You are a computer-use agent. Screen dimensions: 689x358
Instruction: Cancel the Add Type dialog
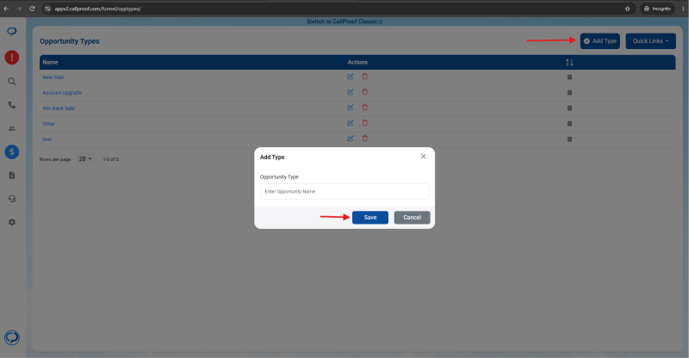point(413,218)
